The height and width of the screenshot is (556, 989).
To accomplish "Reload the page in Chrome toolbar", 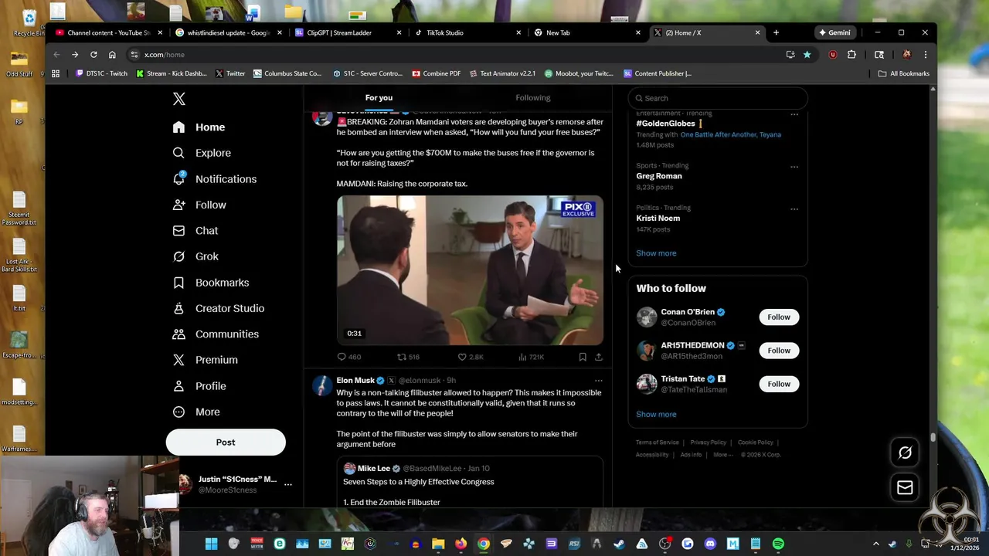I will pos(93,55).
